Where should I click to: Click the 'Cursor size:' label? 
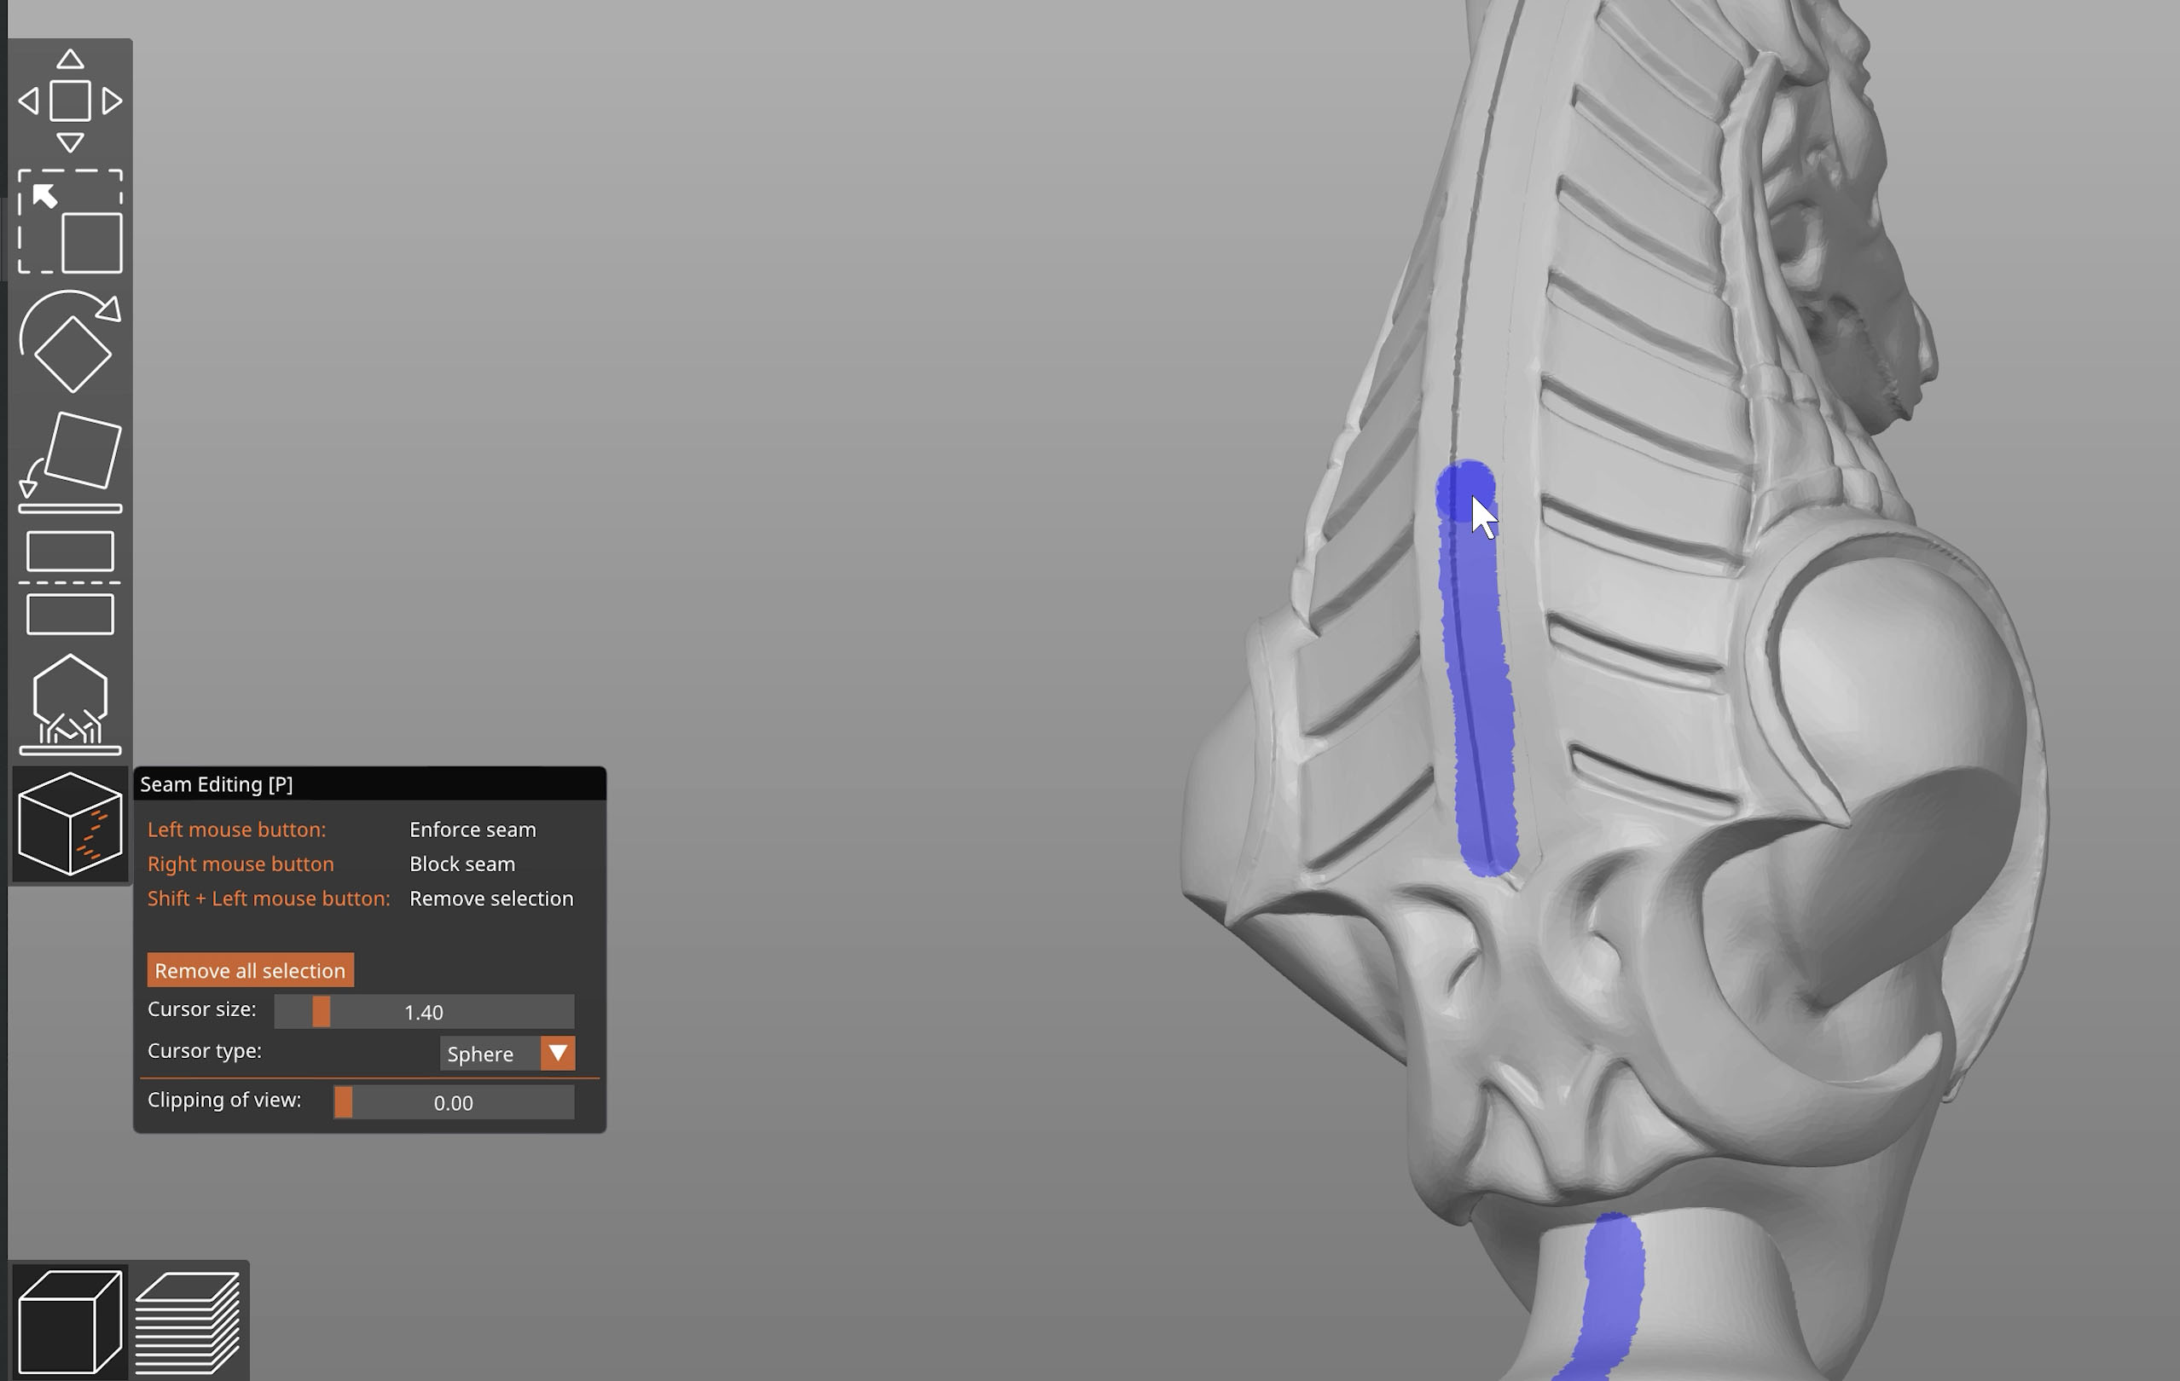tap(202, 1009)
